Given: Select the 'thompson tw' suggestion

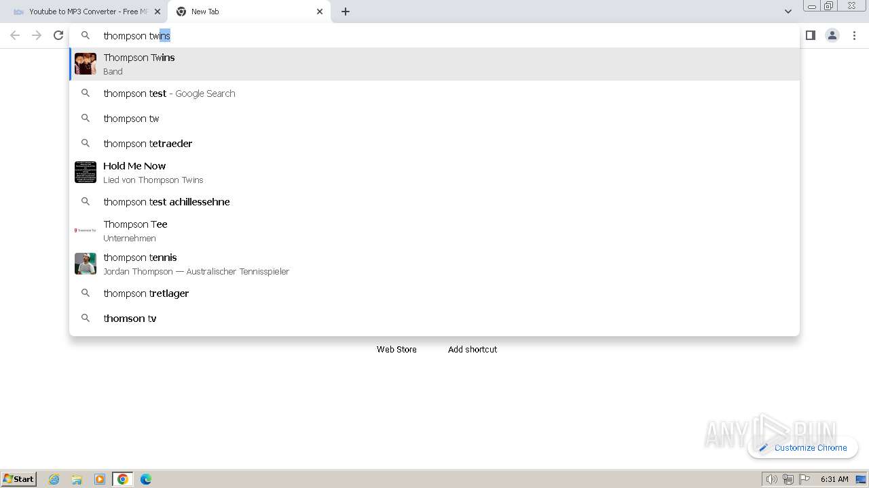Looking at the screenshot, I should (434, 119).
